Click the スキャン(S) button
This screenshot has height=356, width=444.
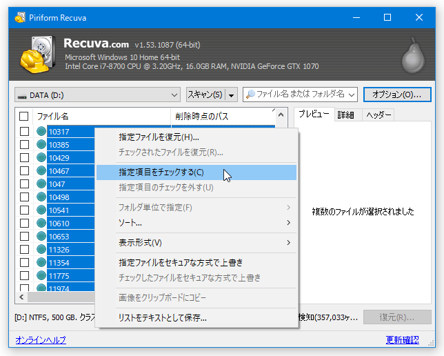205,95
